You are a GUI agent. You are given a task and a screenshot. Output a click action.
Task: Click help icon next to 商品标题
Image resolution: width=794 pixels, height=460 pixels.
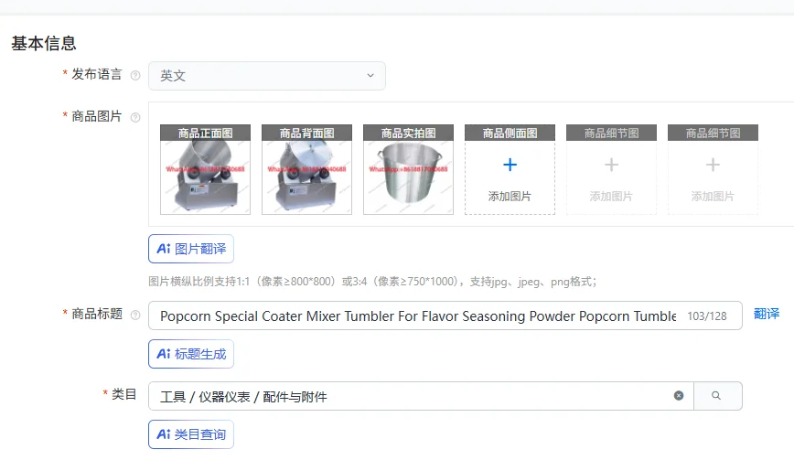tap(135, 315)
